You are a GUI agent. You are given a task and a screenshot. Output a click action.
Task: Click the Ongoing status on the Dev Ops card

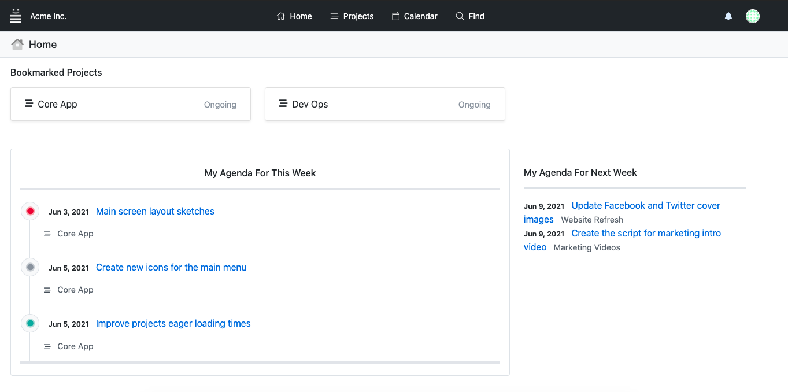pyautogui.click(x=474, y=105)
